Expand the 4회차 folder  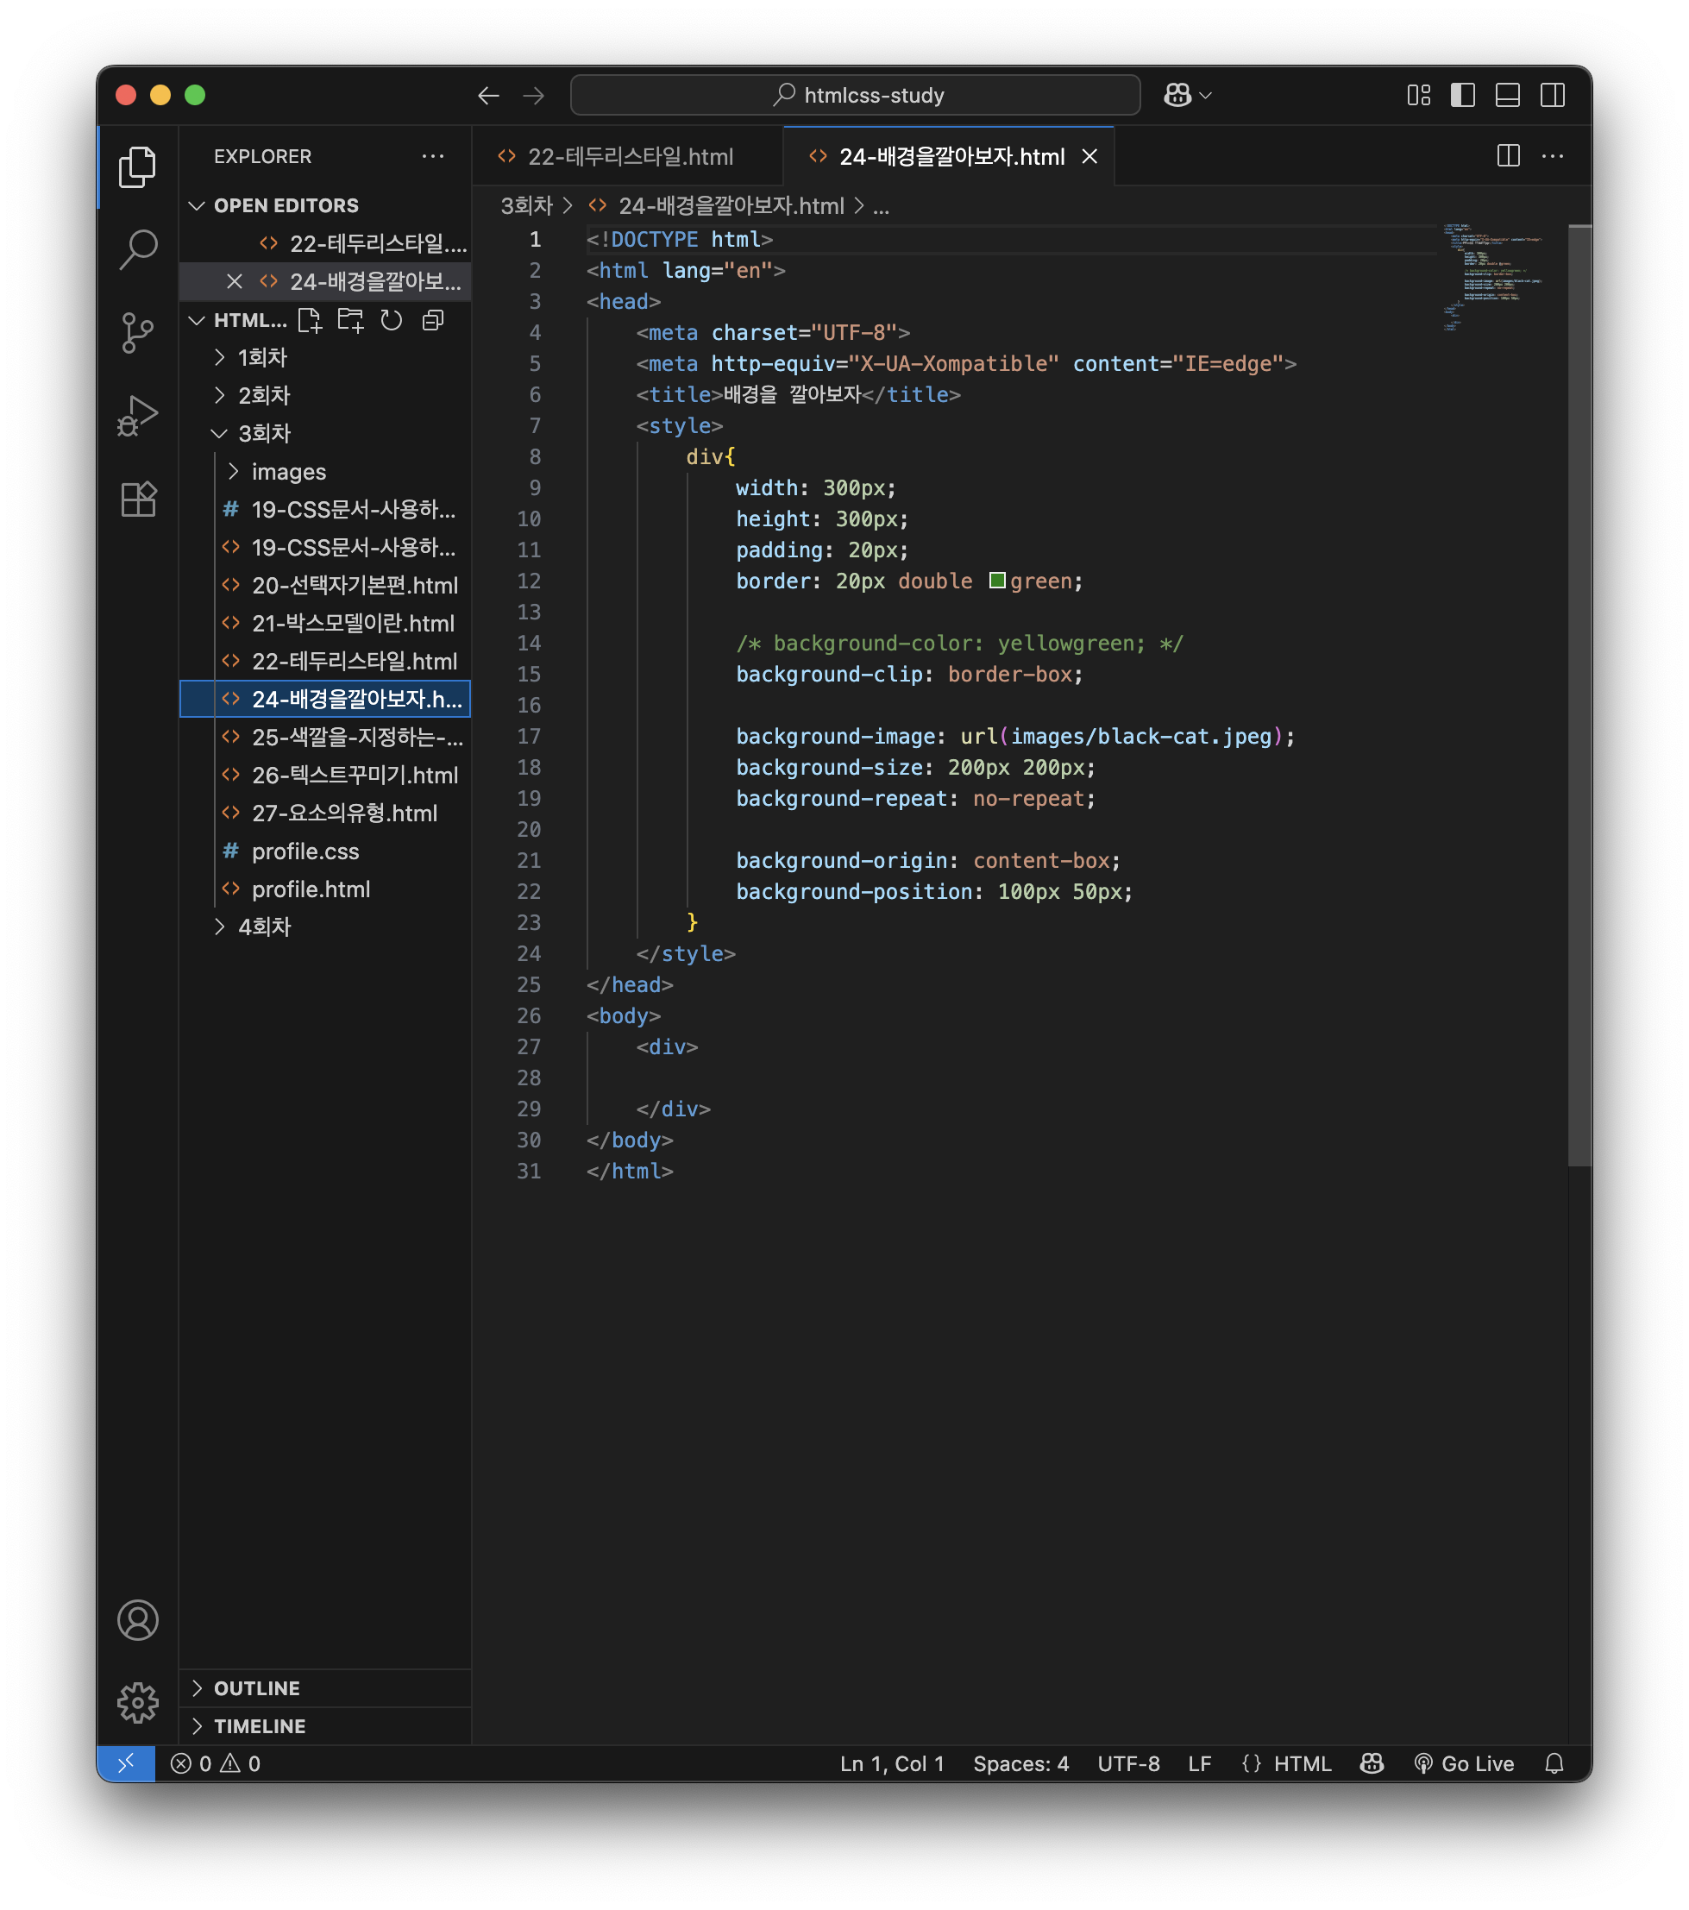pos(264,927)
